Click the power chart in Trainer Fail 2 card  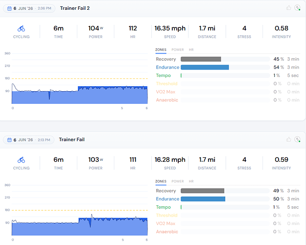[x=80, y=78]
